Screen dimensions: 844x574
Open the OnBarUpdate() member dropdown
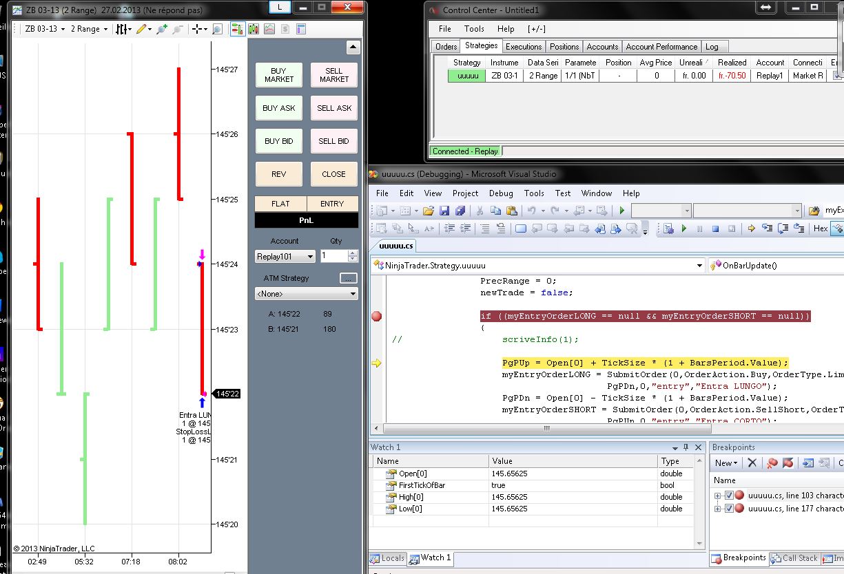(x=776, y=265)
